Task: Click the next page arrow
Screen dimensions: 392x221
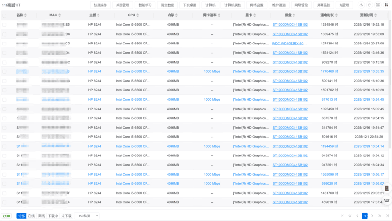Action: [372, 216]
